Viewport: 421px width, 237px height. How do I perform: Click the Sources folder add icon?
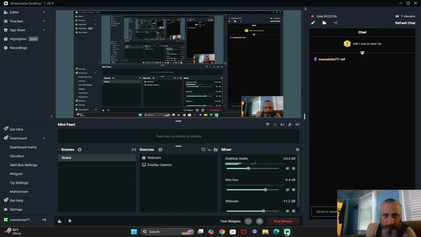[216, 149]
